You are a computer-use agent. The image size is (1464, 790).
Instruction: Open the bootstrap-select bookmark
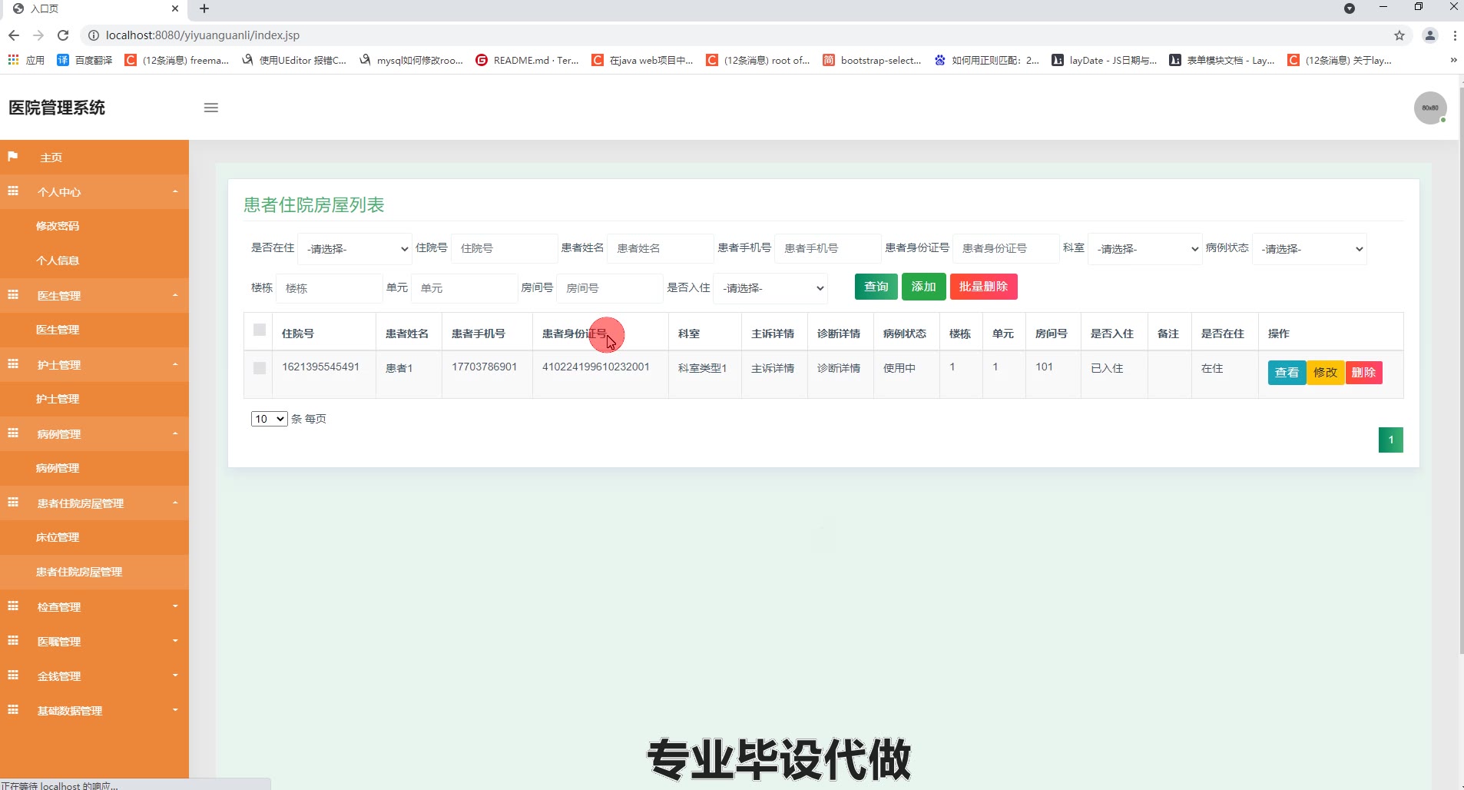pyautogui.click(x=872, y=60)
